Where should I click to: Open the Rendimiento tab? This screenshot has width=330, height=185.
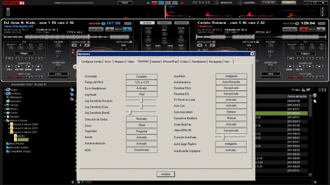(x=199, y=62)
